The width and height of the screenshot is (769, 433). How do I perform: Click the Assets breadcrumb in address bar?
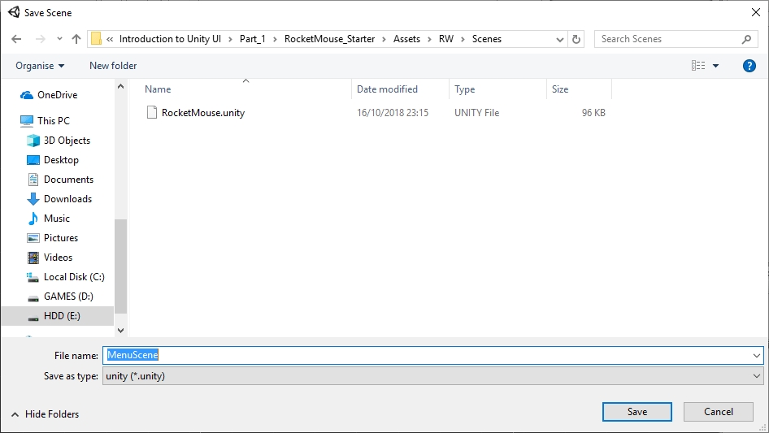click(x=406, y=39)
